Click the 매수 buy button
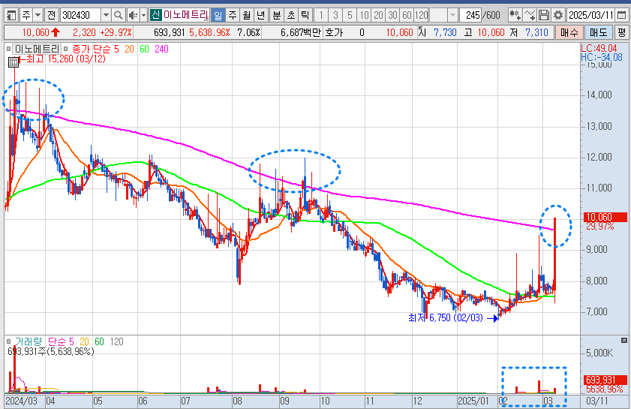Image resolution: width=631 pixels, height=409 pixels. (x=569, y=32)
